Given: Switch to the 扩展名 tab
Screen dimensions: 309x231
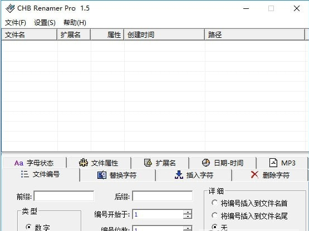Looking at the screenshot, I should pyautogui.click(x=160, y=163).
